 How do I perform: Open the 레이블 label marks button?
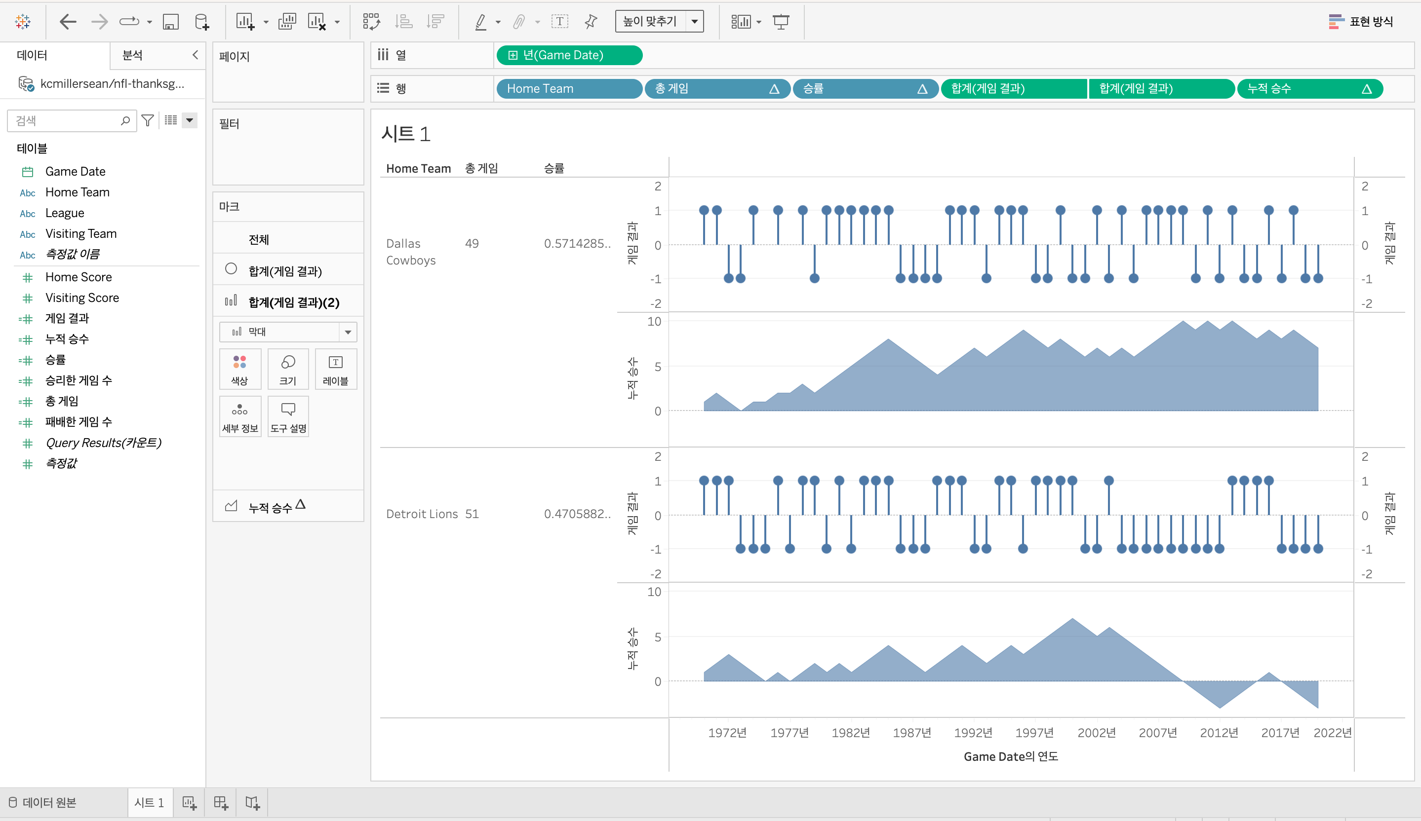(x=336, y=370)
